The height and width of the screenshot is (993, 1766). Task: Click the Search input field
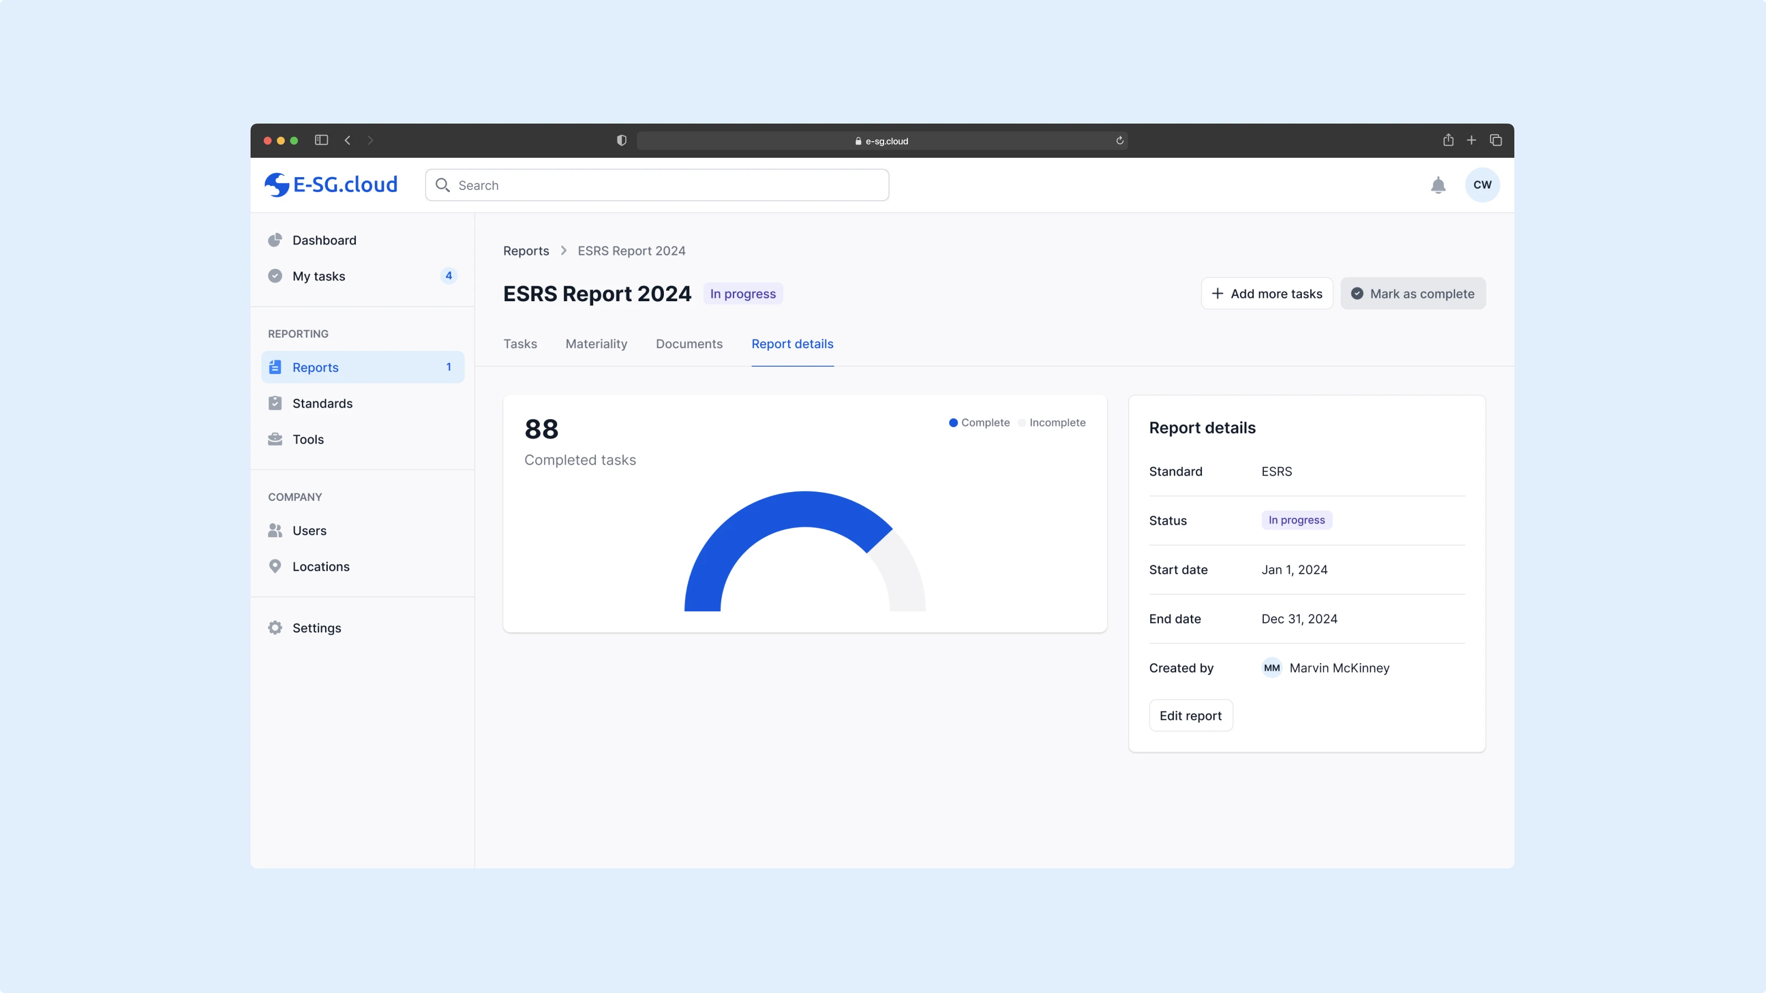pos(657,185)
